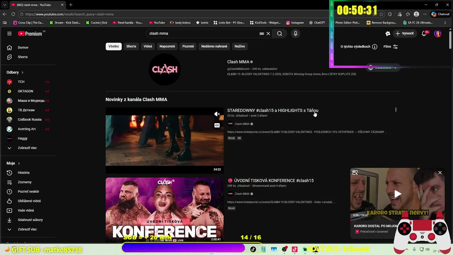The width and height of the screenshot is (453, 255).
Task: Play the miniplayer video
Action: coord(398,194)
